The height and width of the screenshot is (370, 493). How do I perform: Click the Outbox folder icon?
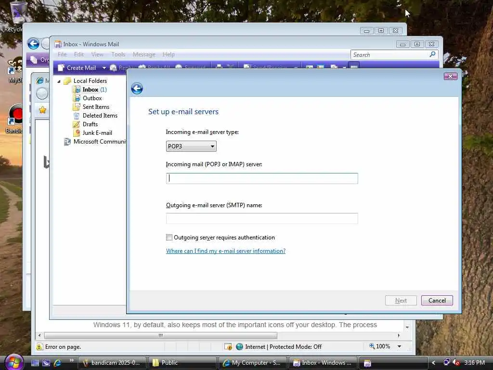[77, 98]
